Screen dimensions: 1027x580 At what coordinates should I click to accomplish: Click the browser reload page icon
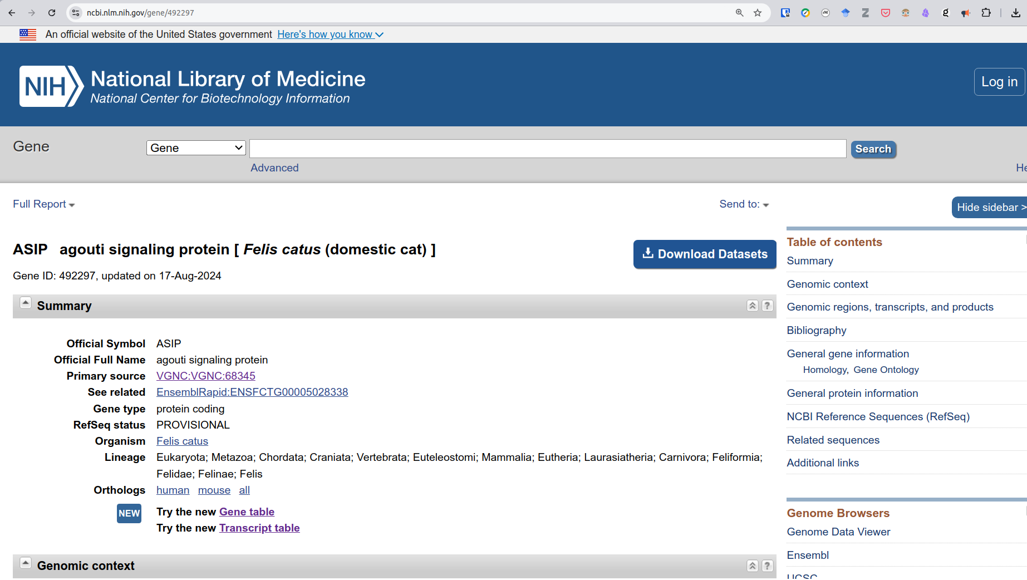coord(52,13)
